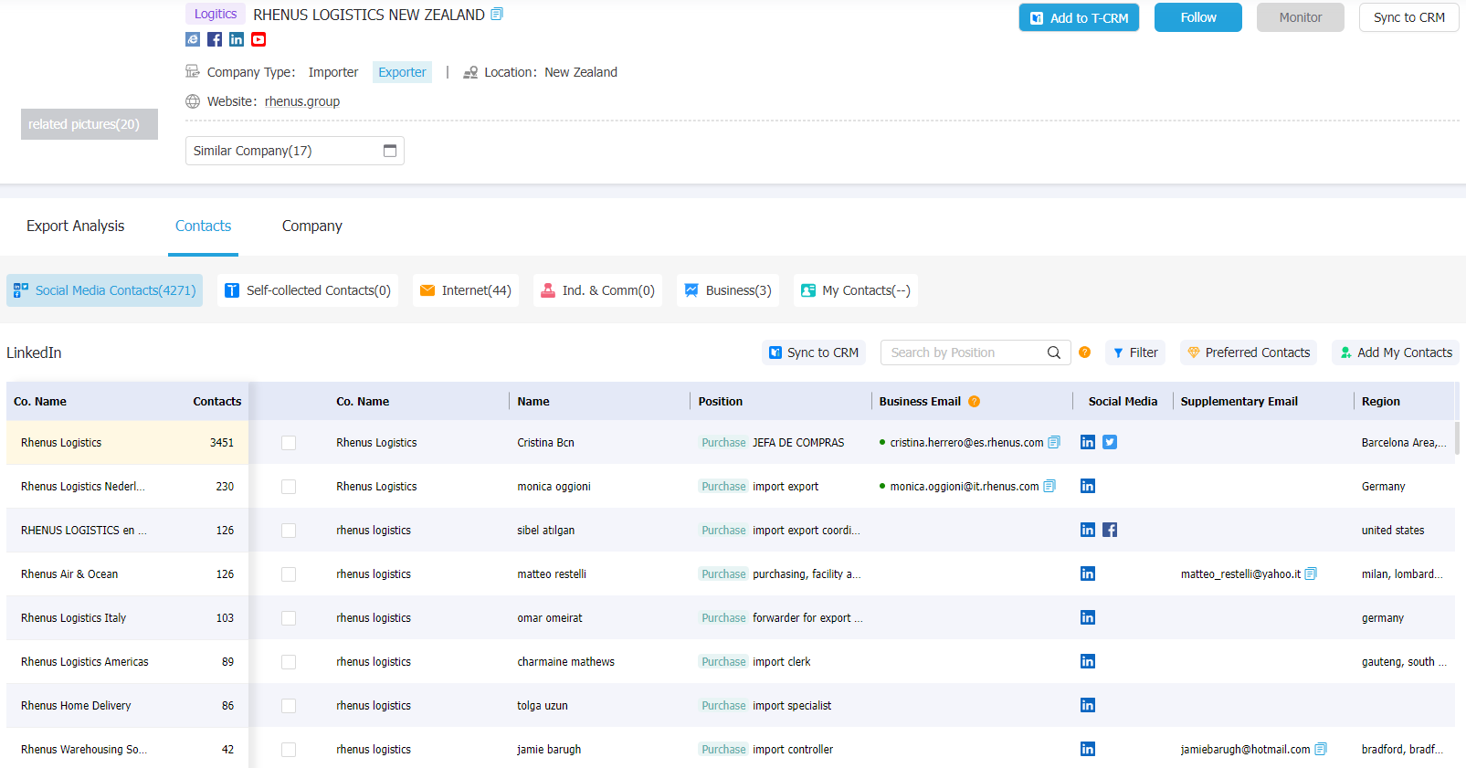Open omar omeirat's LinkedIn icon
The width and height of the screenshot is (1466, 768).
point(1088,617)
